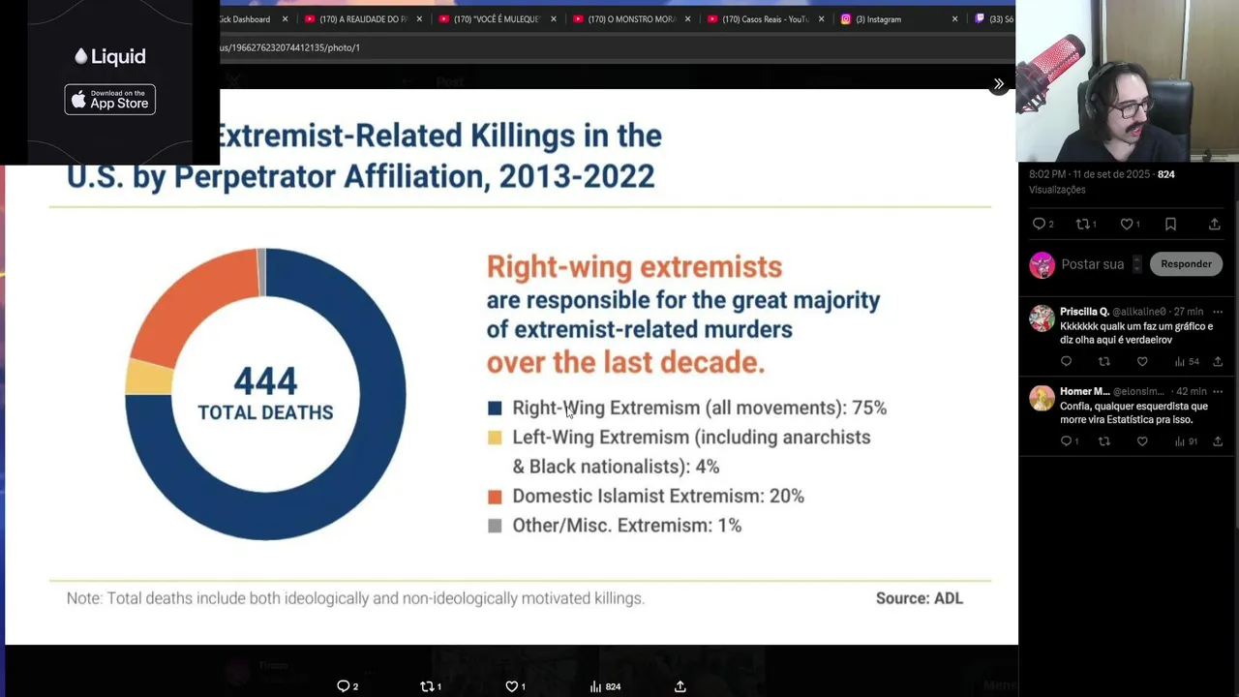1239x697 pixels.
Task: Open your profile avatar beside the reply field
Action: pyautogui.click(x=1042, y=265)
